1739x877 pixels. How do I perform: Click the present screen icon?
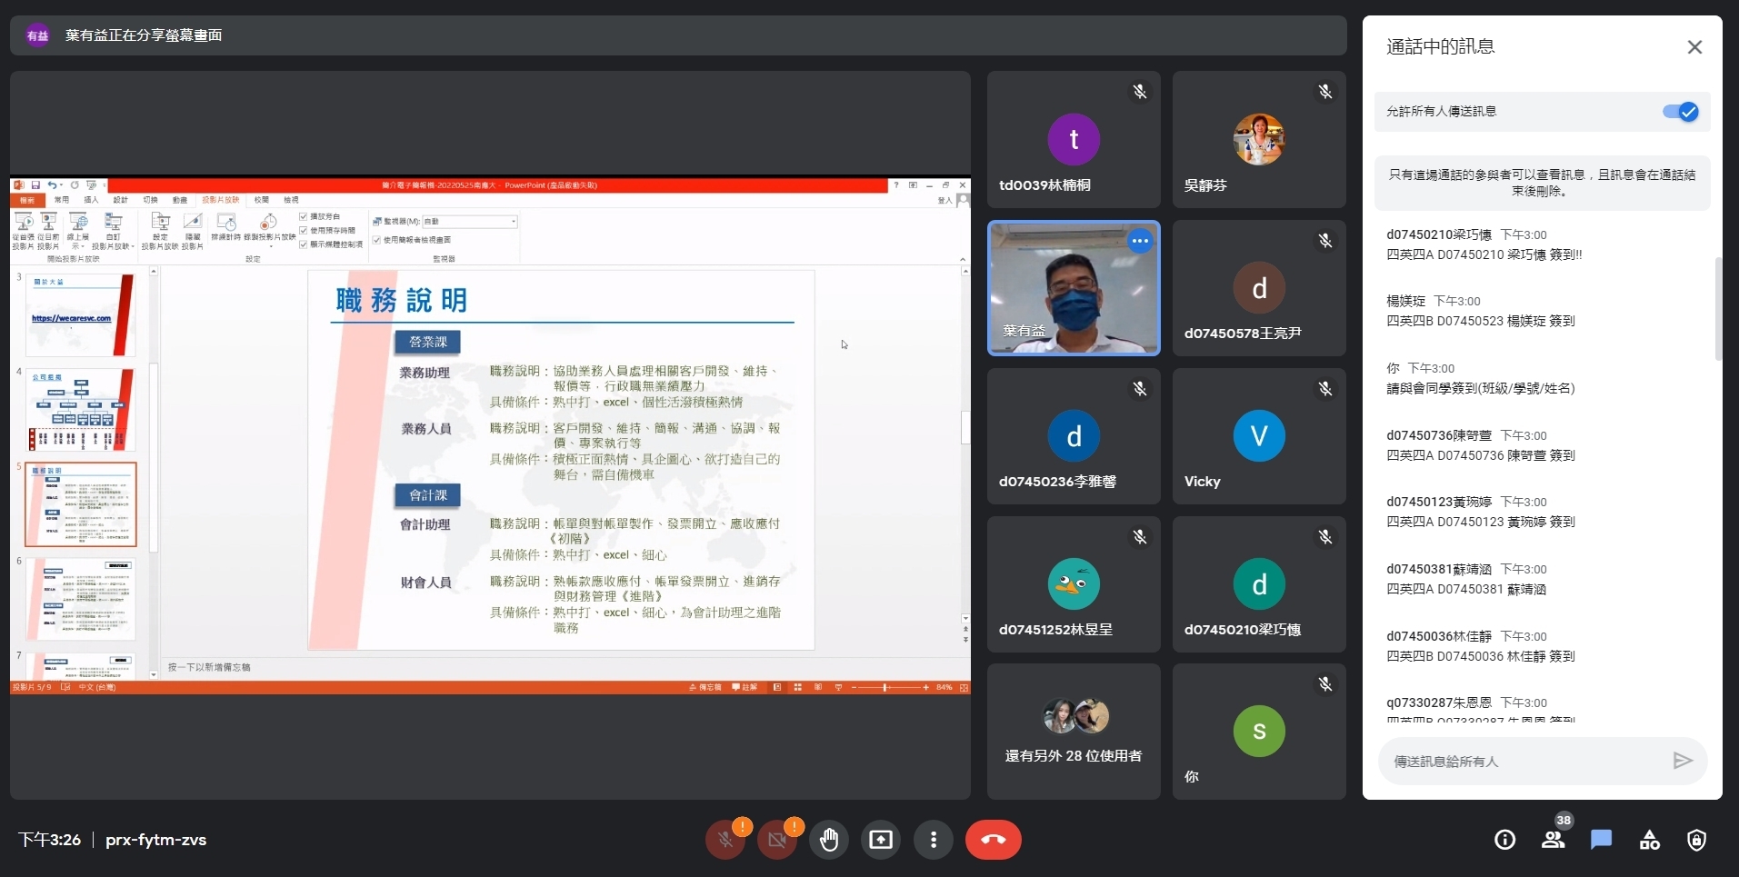[x=881, y=840]
